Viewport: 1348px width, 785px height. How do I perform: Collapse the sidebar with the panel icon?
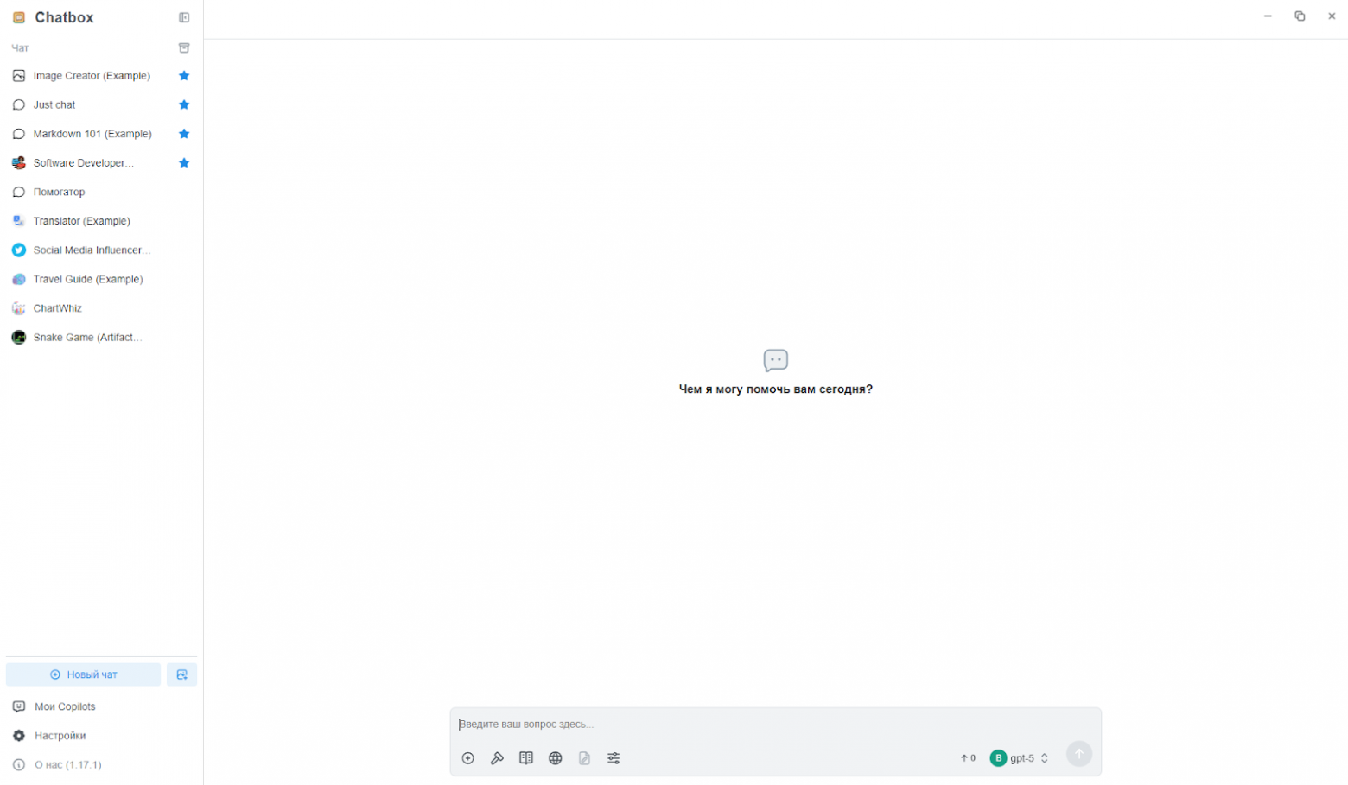click(184, 17)
